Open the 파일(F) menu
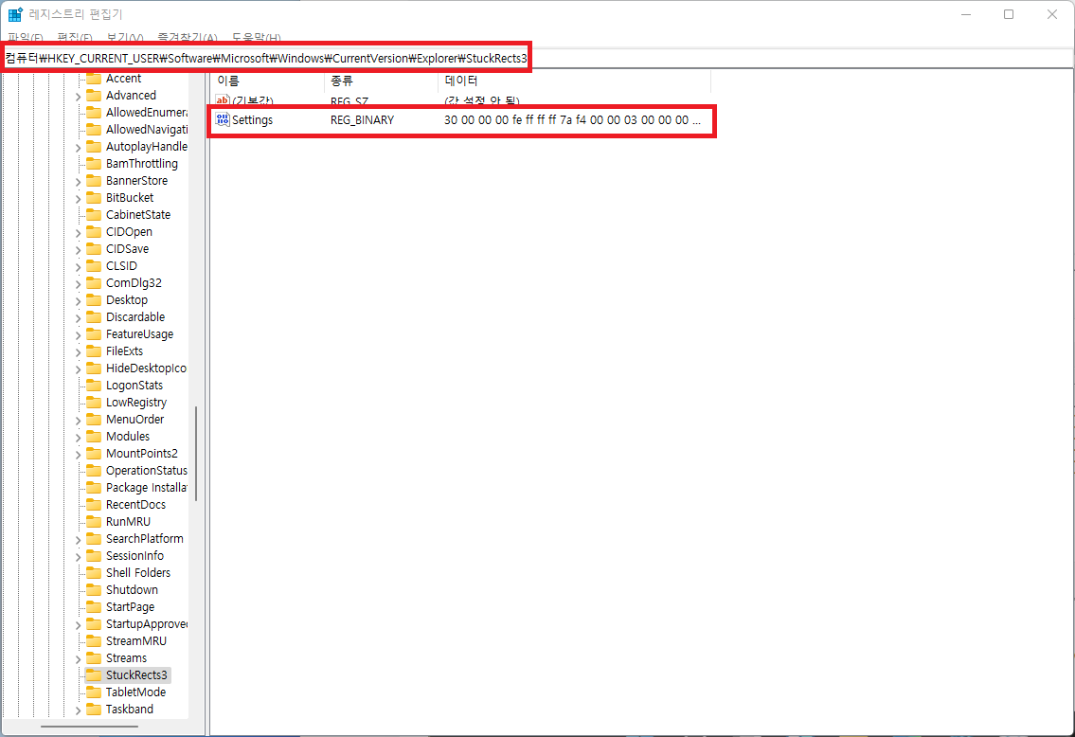 (x=26, y=38)
